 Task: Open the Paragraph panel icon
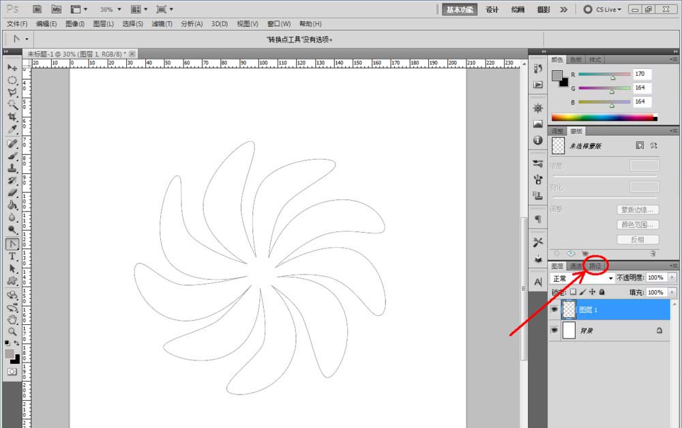click(x=538, y=219)
